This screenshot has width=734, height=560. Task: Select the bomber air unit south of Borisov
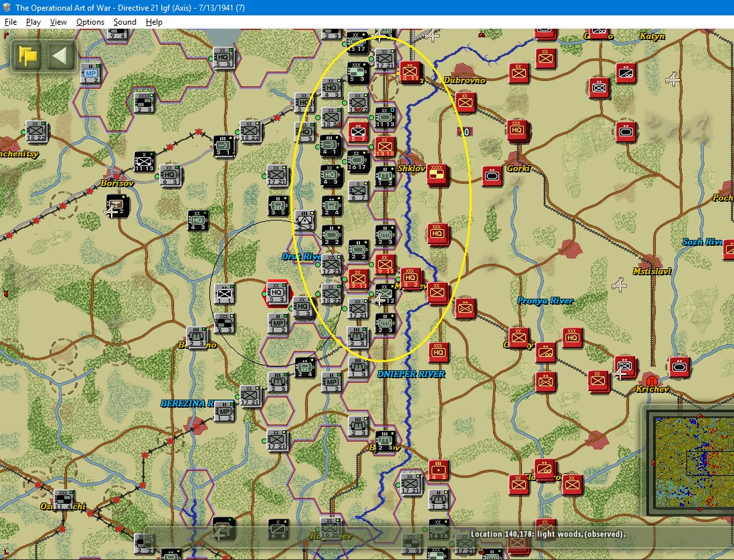click(x=116, y=206)
